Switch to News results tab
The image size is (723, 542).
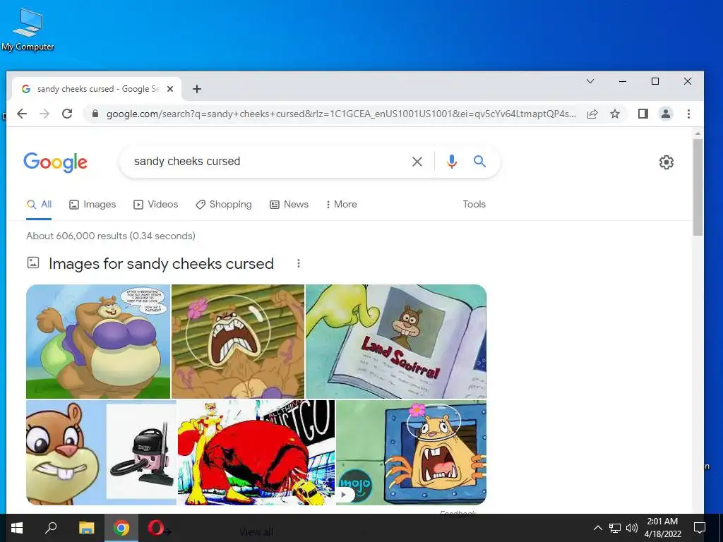coord(289,205)
